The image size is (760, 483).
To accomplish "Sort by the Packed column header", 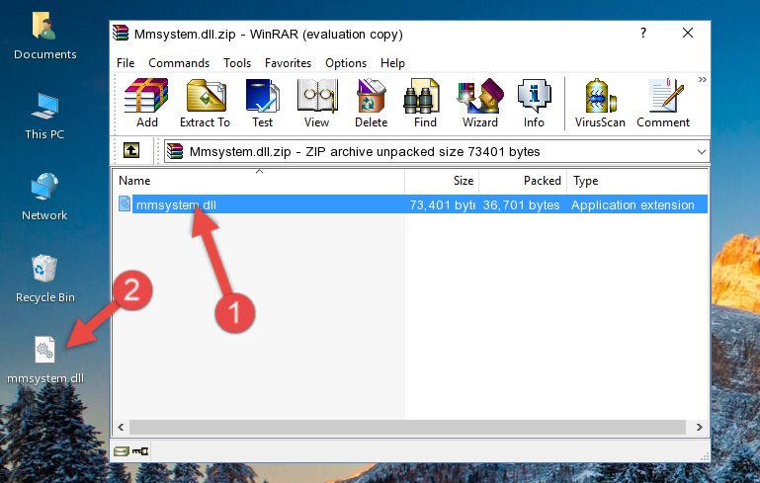I will tap(523, 181).
